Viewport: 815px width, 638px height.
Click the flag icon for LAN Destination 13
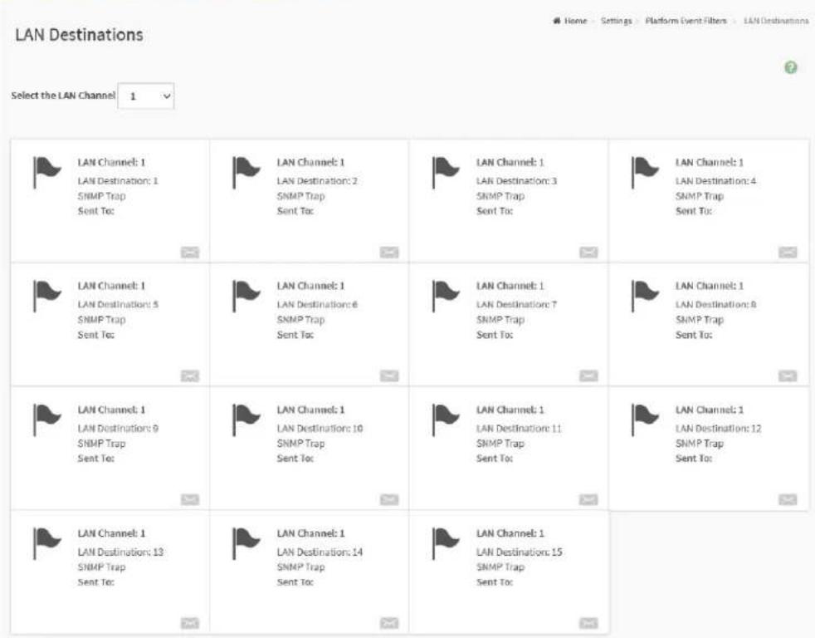(47, 543)
